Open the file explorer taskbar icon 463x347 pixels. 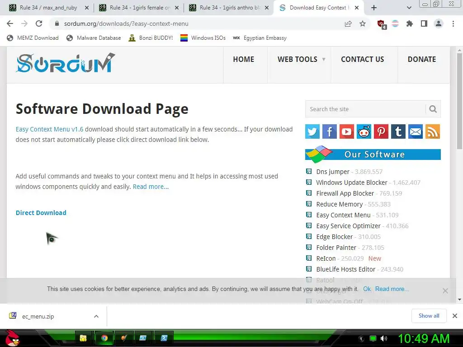(x=83, y=338)
